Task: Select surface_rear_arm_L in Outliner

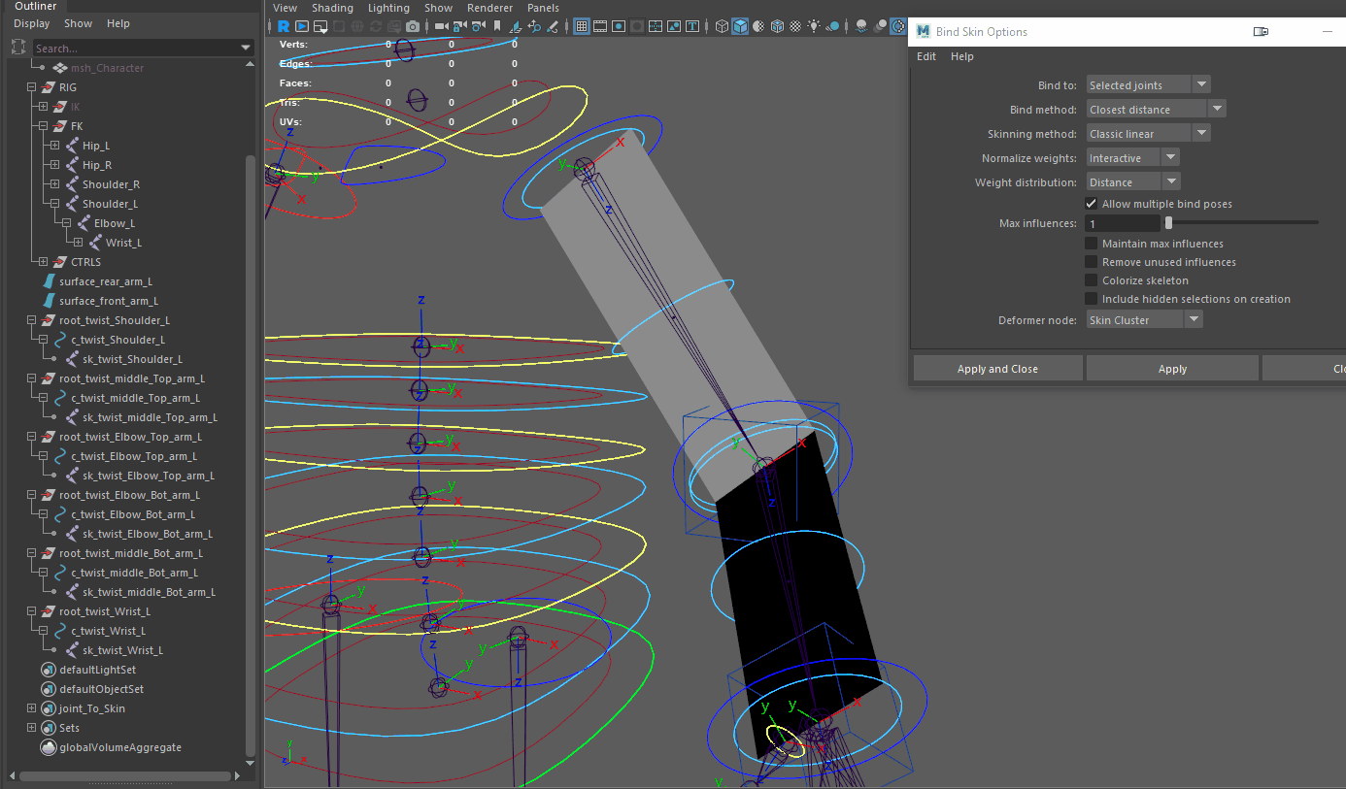Action: tap(105, 281)
